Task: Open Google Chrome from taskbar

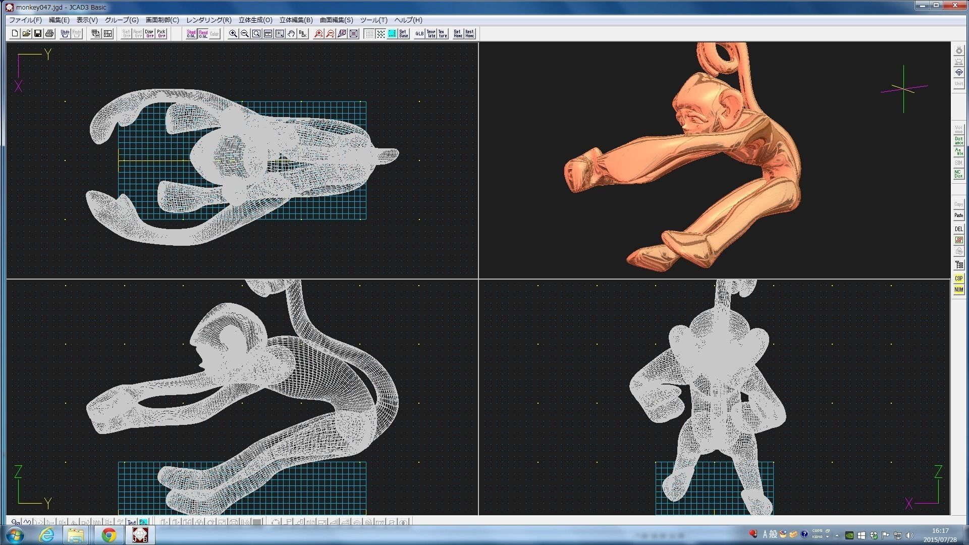Action: coord(109,535)
